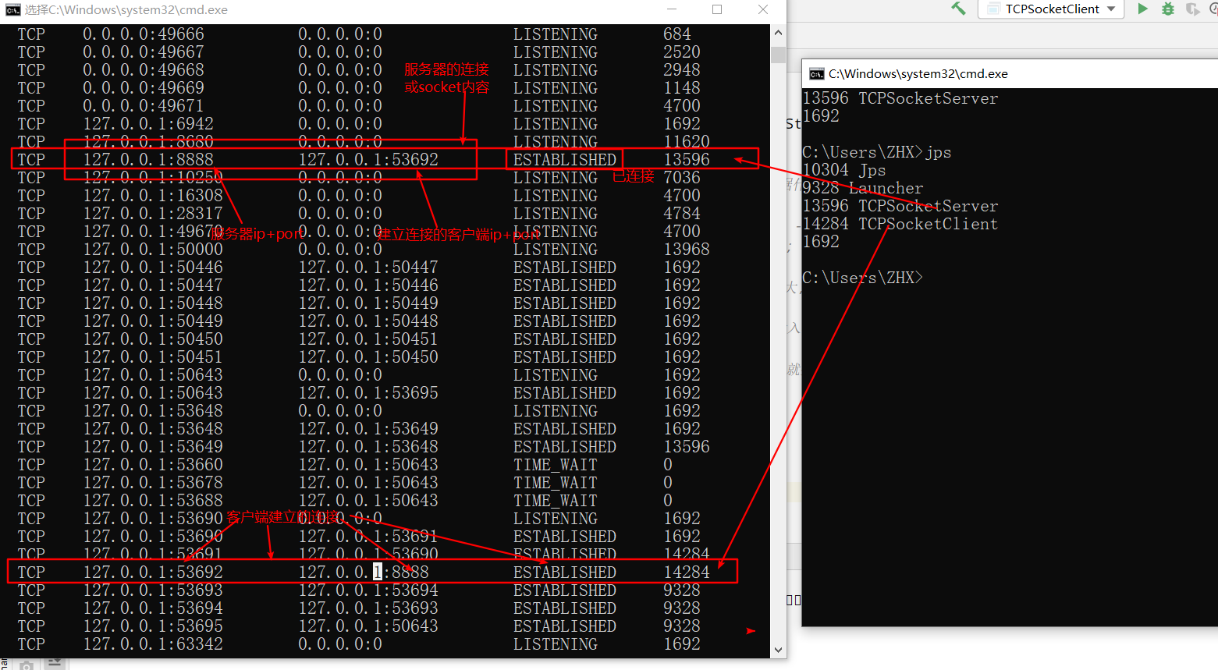Click PID value 2520
1218x670 pixels.
(682, 52)
